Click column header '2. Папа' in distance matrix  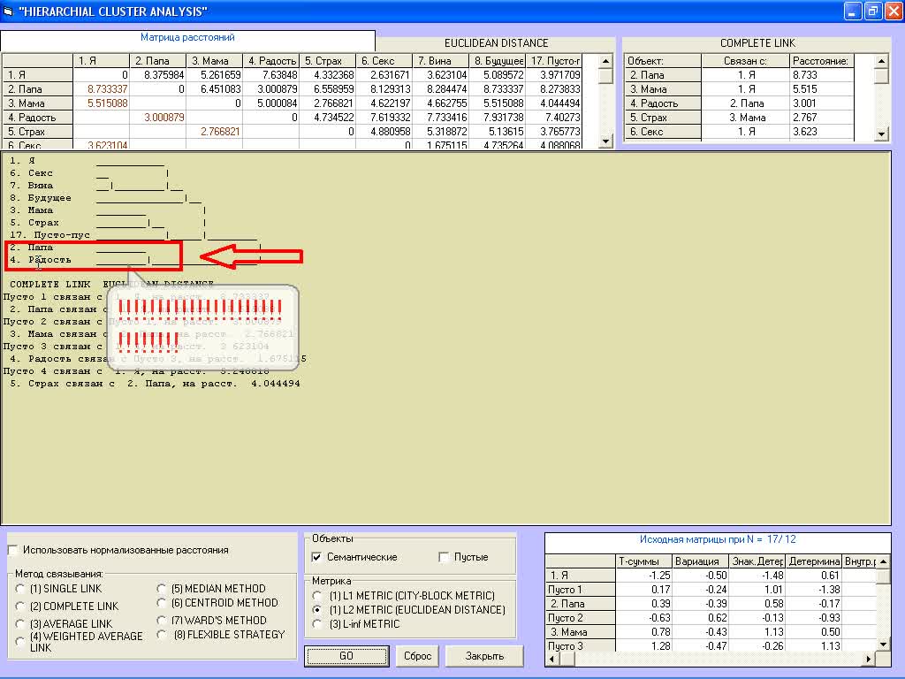158,61
